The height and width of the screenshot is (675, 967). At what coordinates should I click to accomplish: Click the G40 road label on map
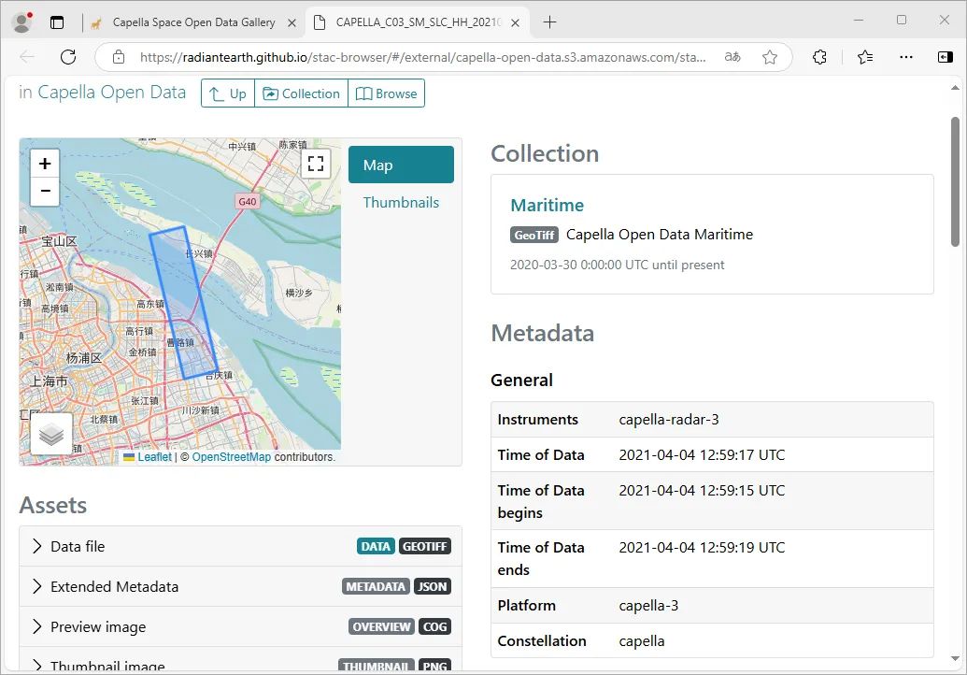point(248,202)
